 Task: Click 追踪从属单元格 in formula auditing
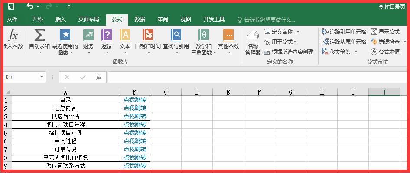(344, 42)
